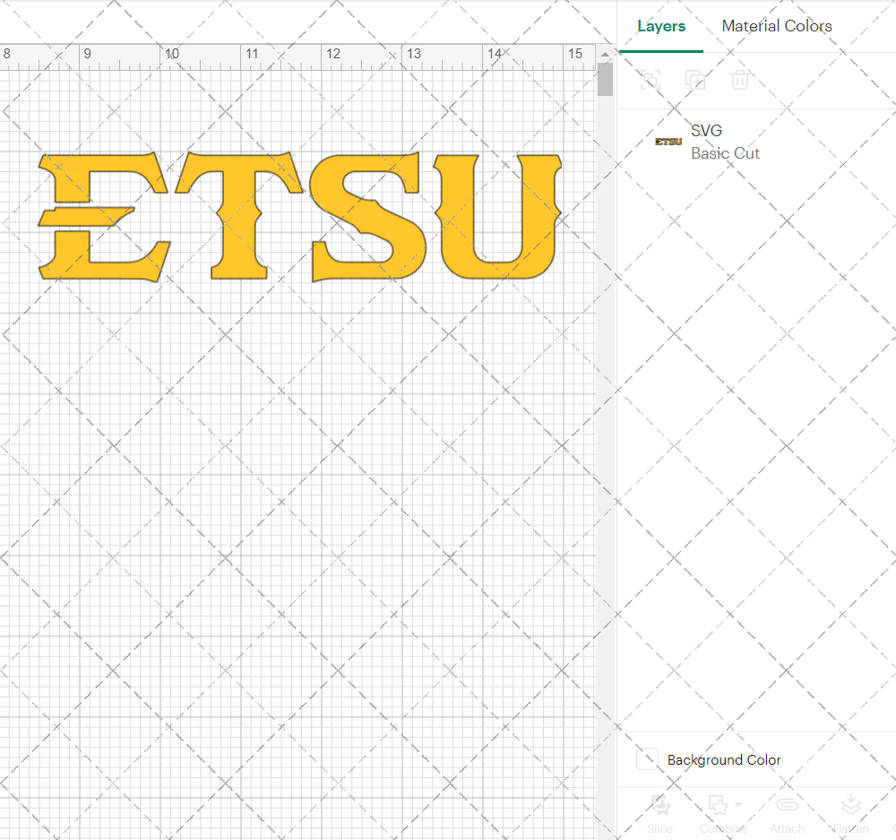Click the Background Color label
Screen dimensions: 896x840
724,759
